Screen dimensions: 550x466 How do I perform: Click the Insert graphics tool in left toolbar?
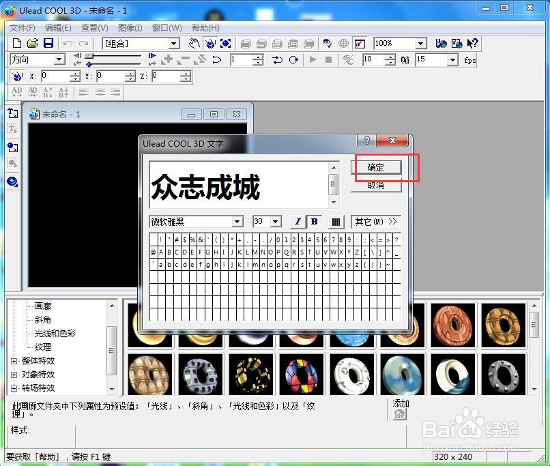13,147
